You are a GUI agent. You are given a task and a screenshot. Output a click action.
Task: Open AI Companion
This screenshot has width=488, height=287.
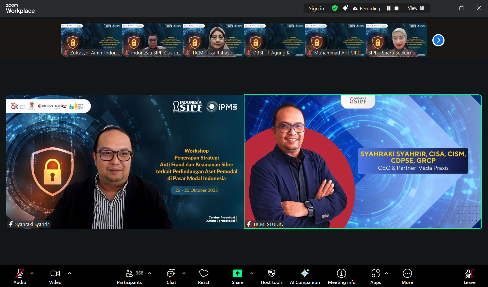(305, 276)
